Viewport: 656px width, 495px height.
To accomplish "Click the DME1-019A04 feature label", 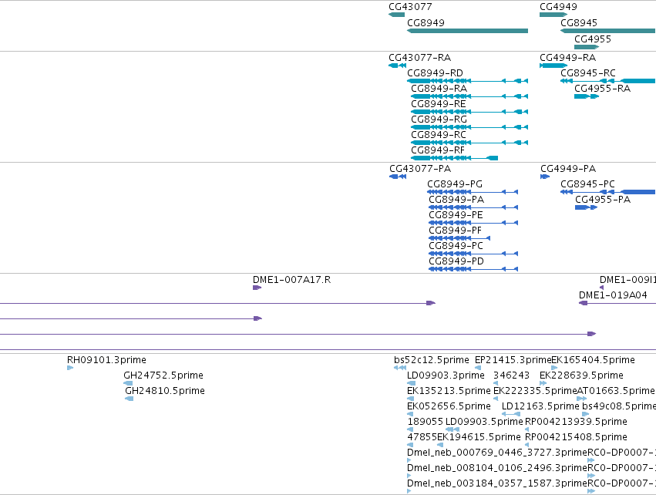I will click(613, 295).
